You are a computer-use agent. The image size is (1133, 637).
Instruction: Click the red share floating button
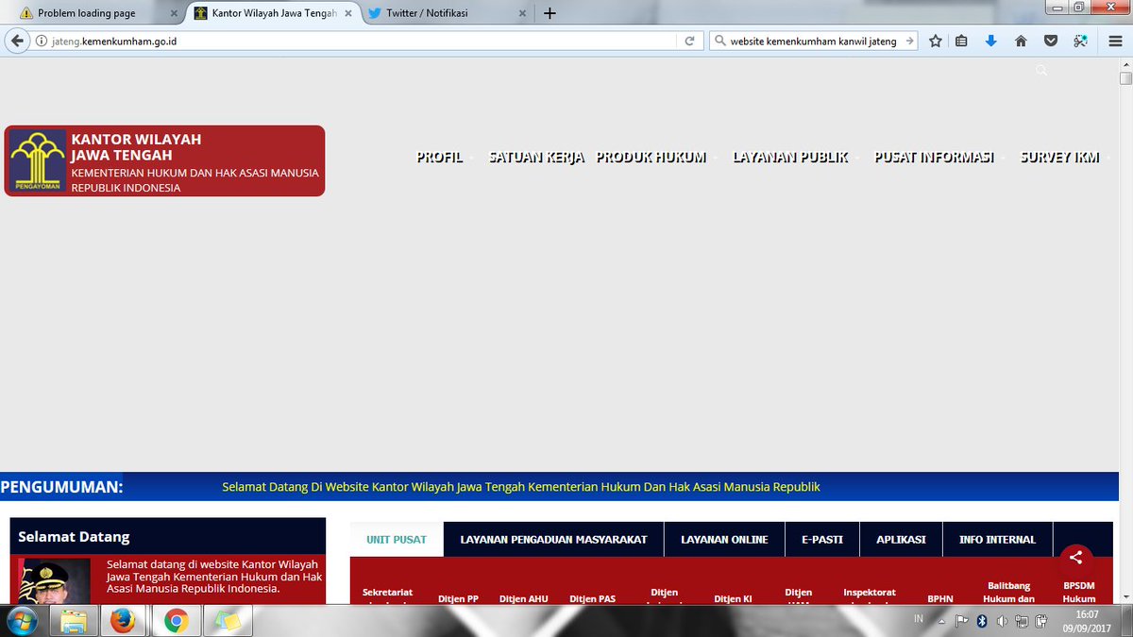coord(1075,558)
